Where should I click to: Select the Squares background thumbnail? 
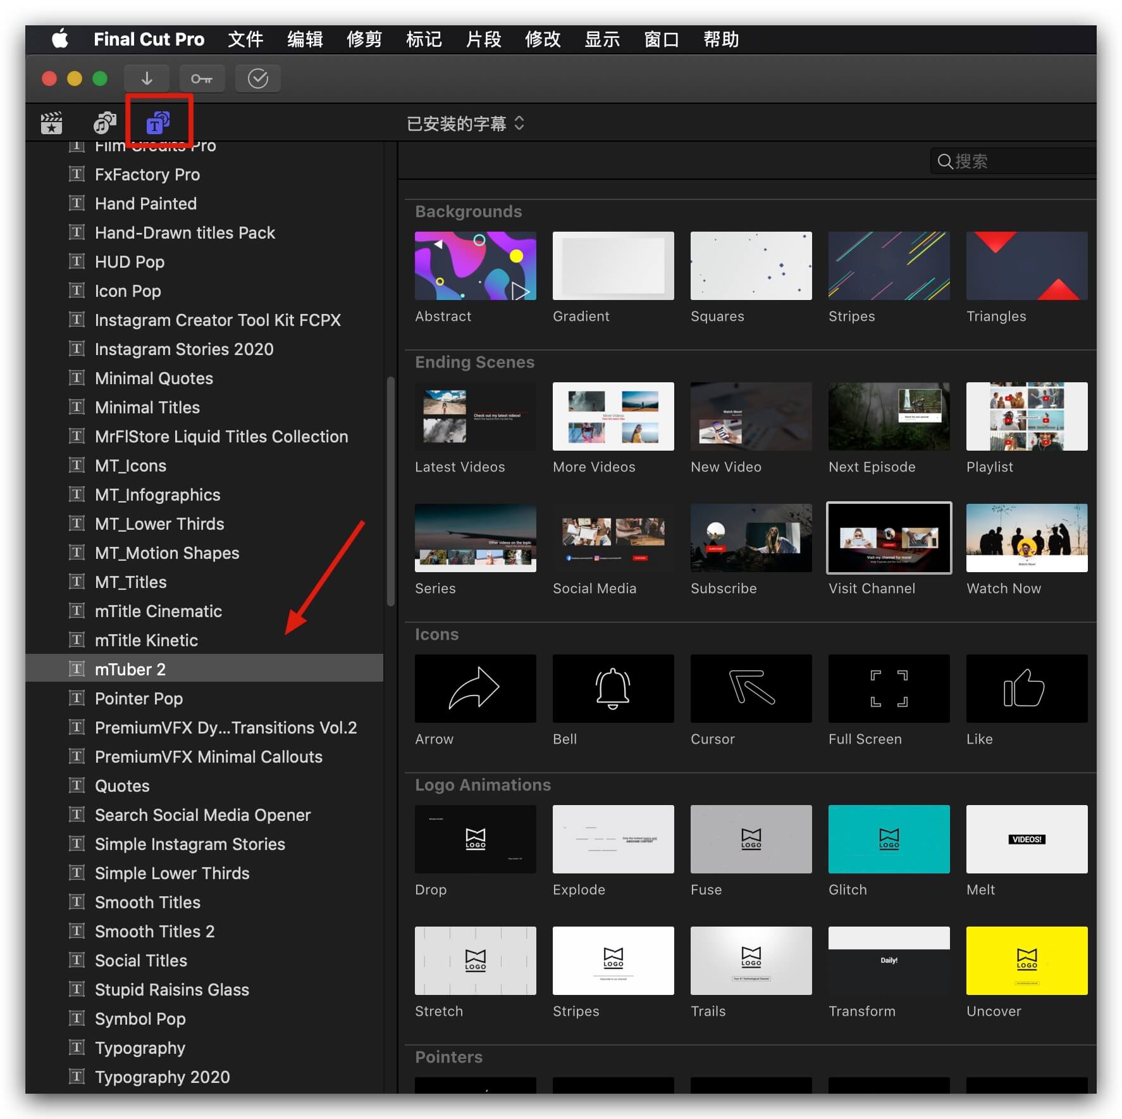tap(751, 266)
